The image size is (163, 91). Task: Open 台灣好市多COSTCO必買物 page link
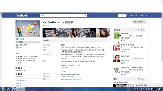pos(131,68)
